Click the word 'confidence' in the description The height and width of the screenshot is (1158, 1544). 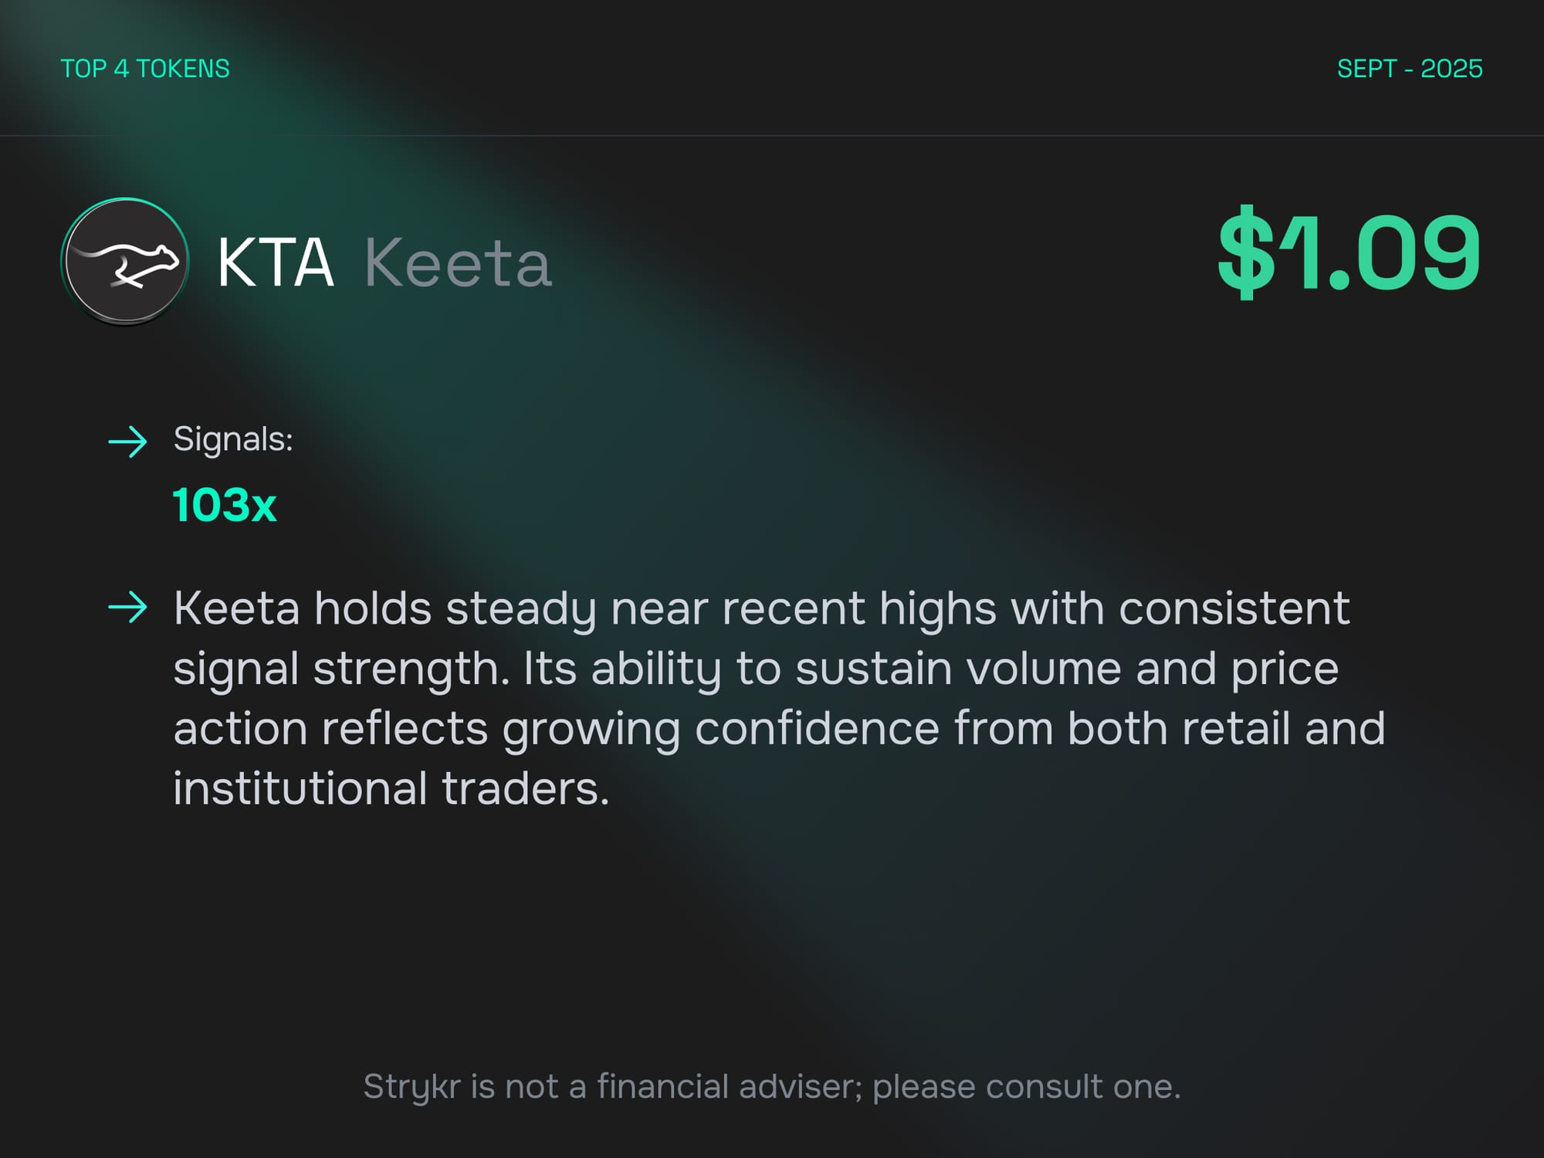point(817,729)
